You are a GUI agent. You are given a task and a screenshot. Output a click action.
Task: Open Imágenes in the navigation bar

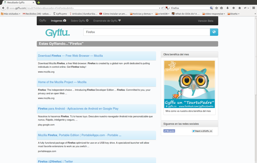click(x=58, y=21)
